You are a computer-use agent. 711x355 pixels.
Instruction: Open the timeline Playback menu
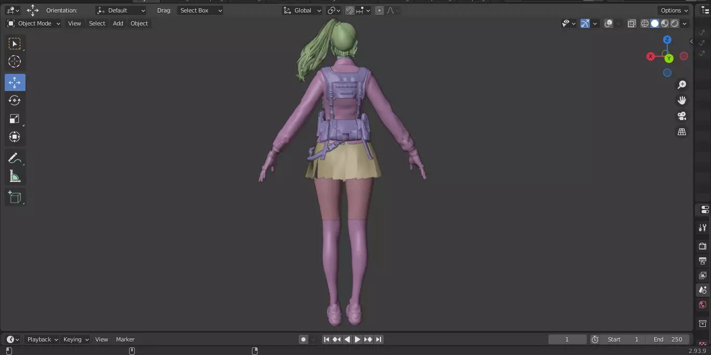coord(42,339)
